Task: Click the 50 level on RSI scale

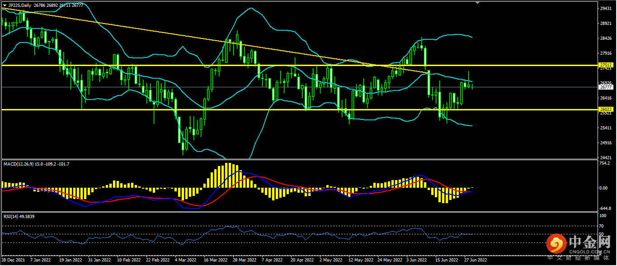Action: coord(602,234)
